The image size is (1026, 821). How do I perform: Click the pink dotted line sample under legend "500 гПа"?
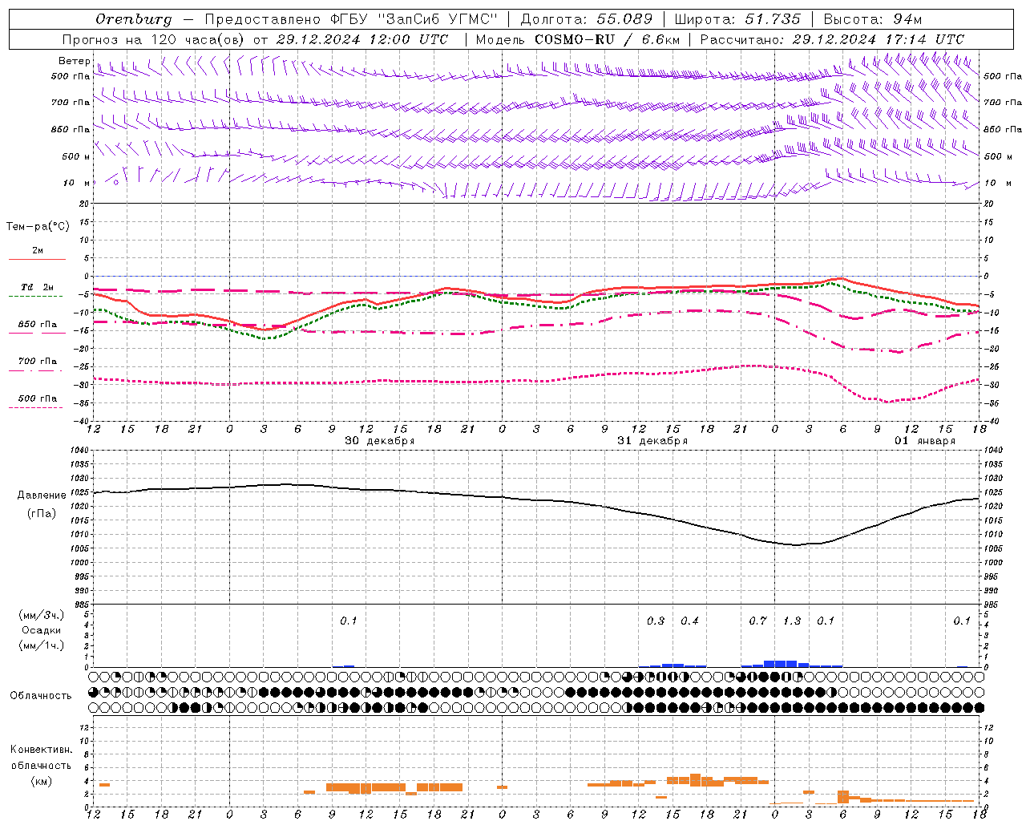[35, 407]
